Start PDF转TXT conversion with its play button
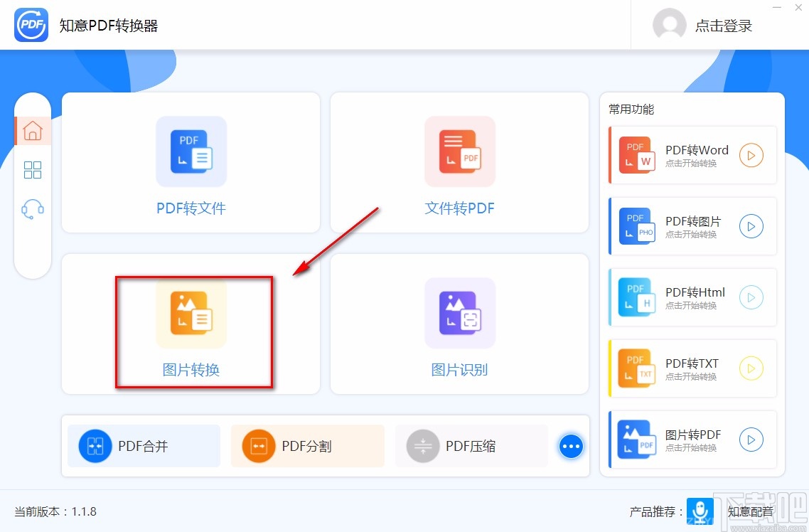 click(x=751, y=368)
